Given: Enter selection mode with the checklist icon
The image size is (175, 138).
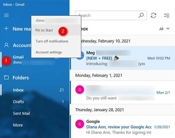Looking at the screenshot, I should coord(167,15).
